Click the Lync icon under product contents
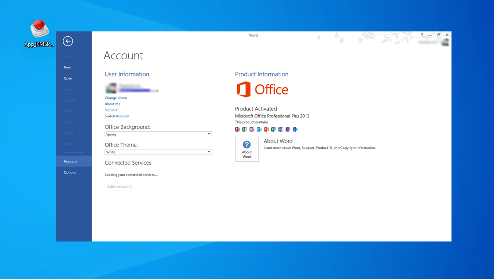 point(295,129)
